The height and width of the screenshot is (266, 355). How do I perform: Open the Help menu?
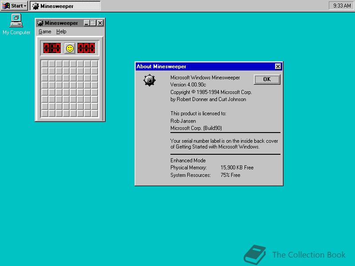[x=61, y=31]
